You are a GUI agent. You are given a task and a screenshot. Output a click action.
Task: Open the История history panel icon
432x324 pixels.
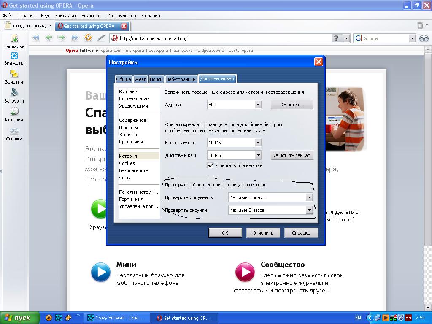(x=14, y=111)
